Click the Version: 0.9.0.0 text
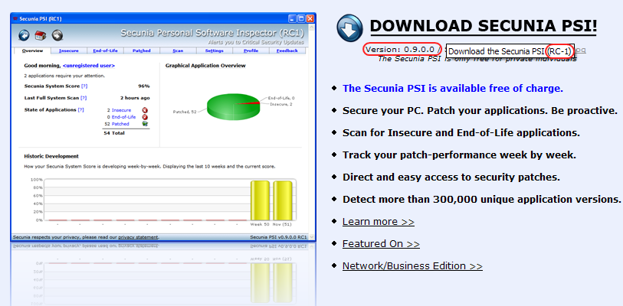Viewport: 623px width, 306px height. tap(400, 50)
